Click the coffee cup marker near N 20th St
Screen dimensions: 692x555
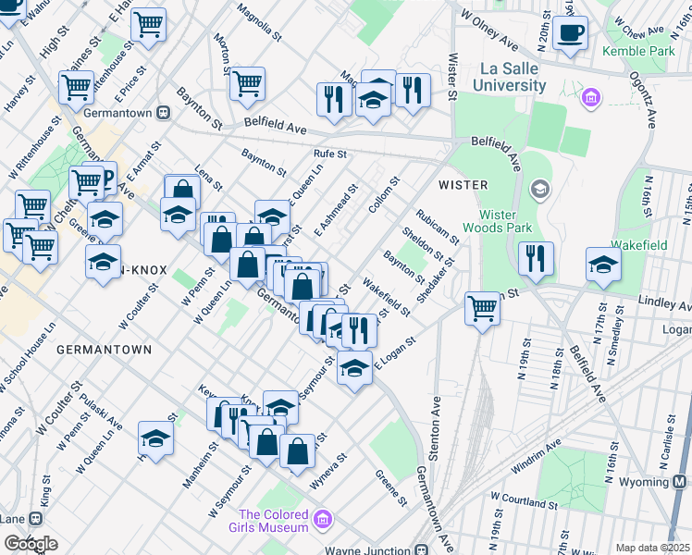(570, 36)
